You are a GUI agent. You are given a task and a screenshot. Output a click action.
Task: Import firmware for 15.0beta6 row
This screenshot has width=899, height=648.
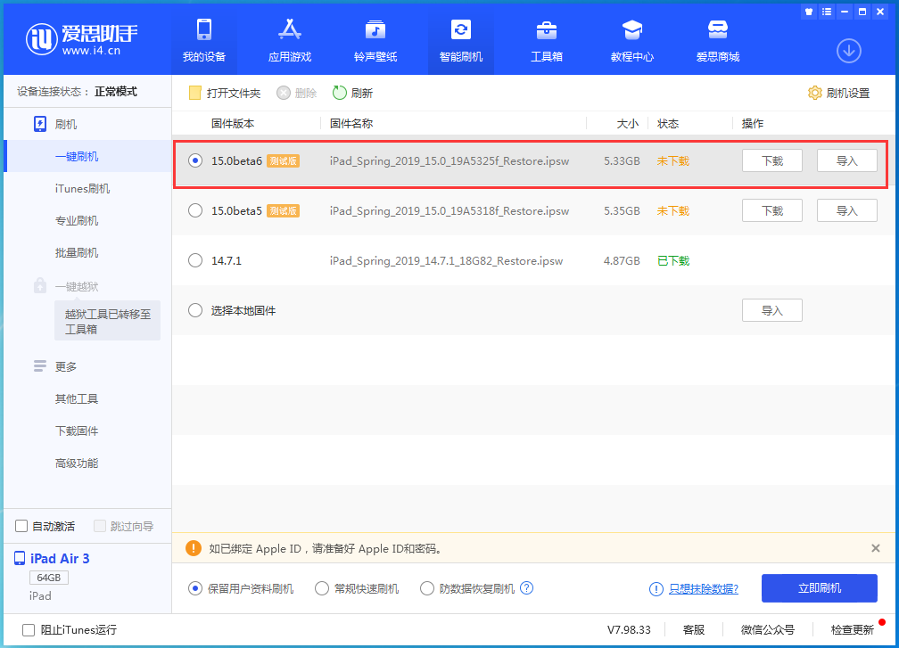[847, 161]
